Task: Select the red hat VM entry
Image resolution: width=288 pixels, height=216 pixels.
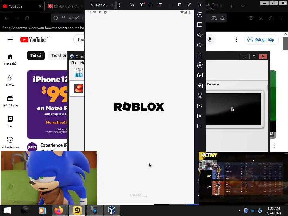Action: pos(77,89)
